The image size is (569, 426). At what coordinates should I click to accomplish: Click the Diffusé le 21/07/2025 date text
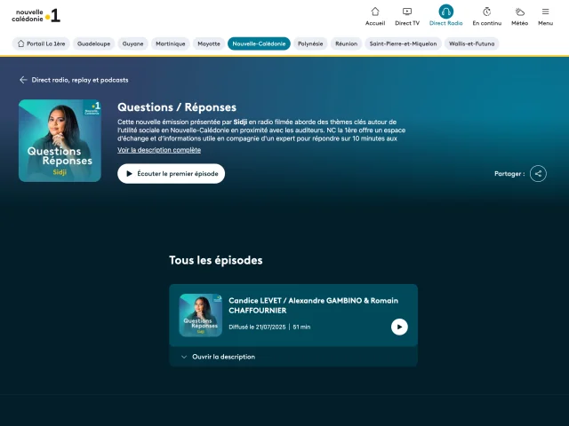[257, 327]
